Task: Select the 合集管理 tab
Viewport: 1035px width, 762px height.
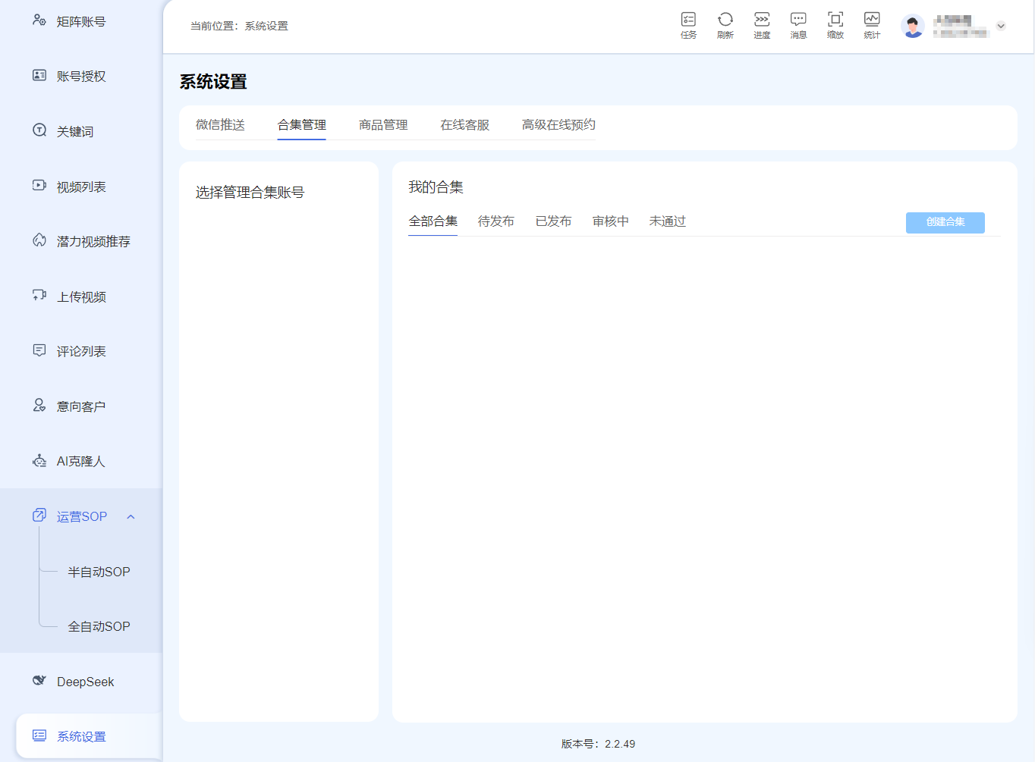Action: (x=302, y=125)
